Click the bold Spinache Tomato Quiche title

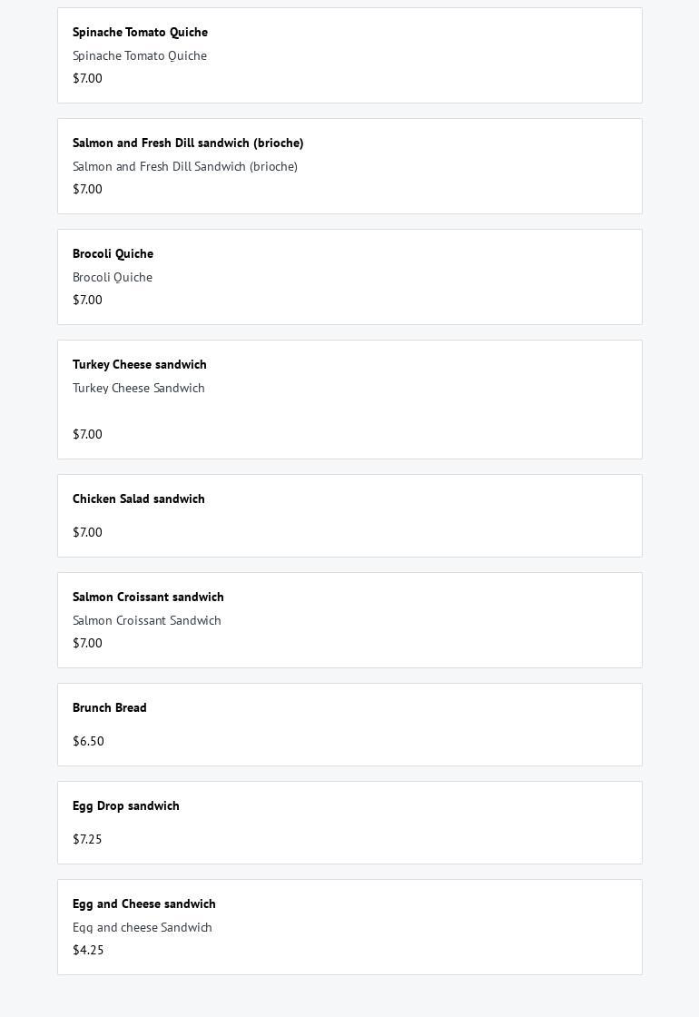(x=140, y=32)
